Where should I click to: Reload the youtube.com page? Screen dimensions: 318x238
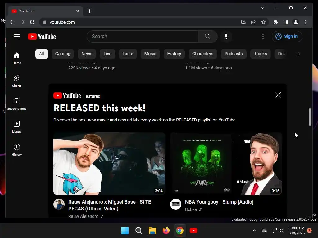coord(32,22)
